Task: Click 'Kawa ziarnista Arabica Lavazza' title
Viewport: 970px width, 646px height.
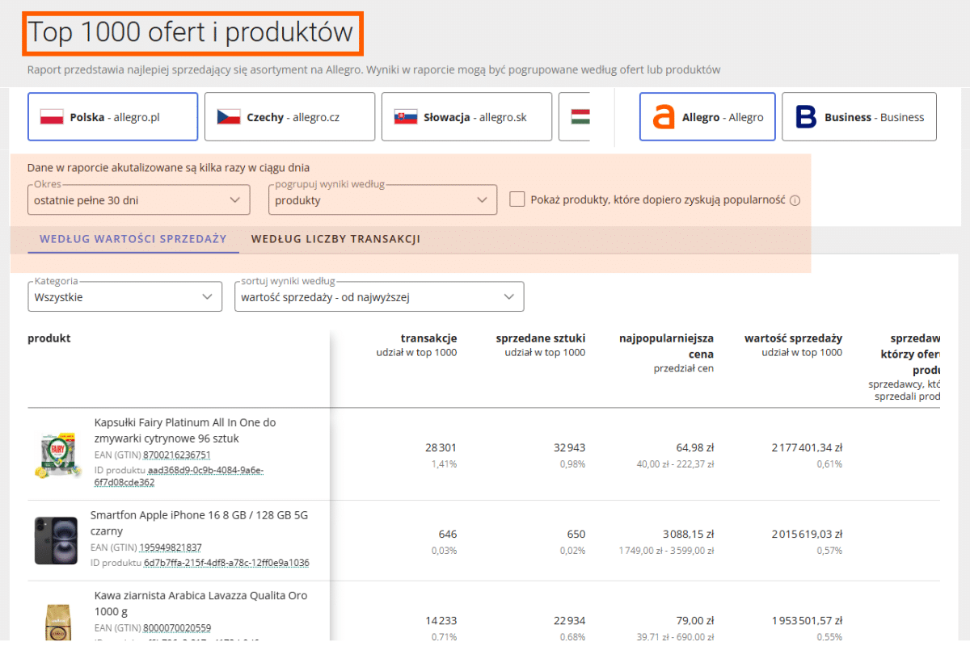Action: (x=200, y=603)
